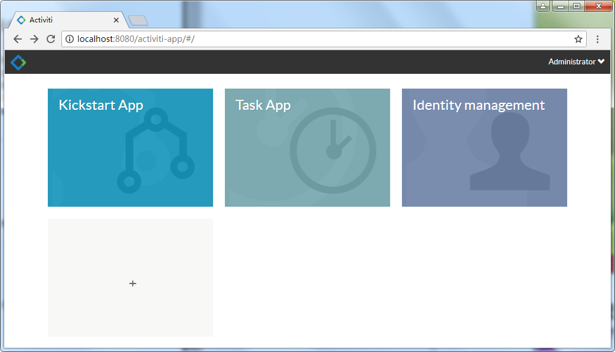Reload the page with refresh icon
This screenshot has width=615, height=352.
coord(51,39)
